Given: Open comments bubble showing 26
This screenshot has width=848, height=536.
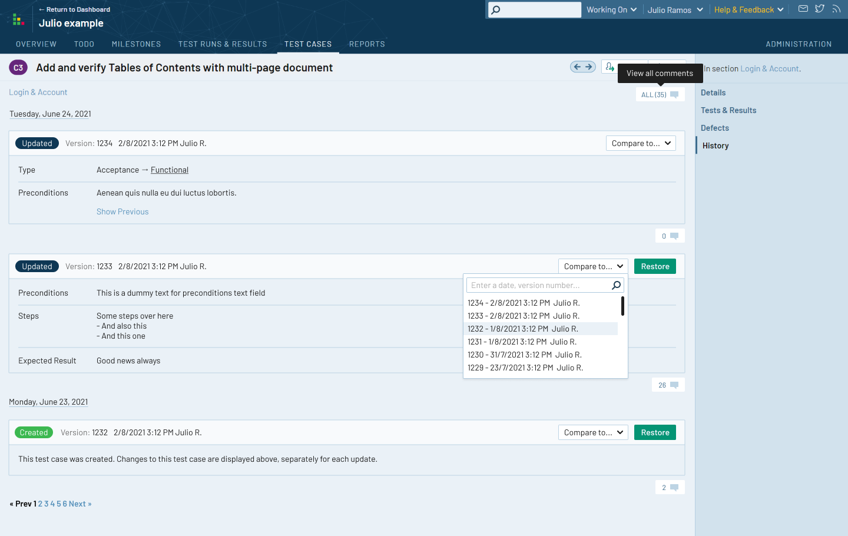Looking at the screenshot, I should point(668,385).
